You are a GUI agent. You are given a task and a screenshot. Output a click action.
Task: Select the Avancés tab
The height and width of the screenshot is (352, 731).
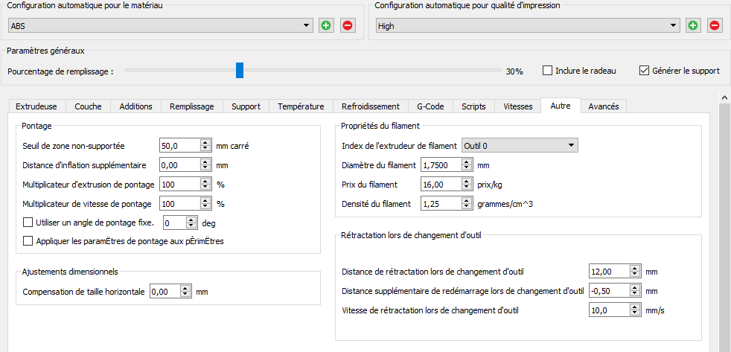(603, 106)
